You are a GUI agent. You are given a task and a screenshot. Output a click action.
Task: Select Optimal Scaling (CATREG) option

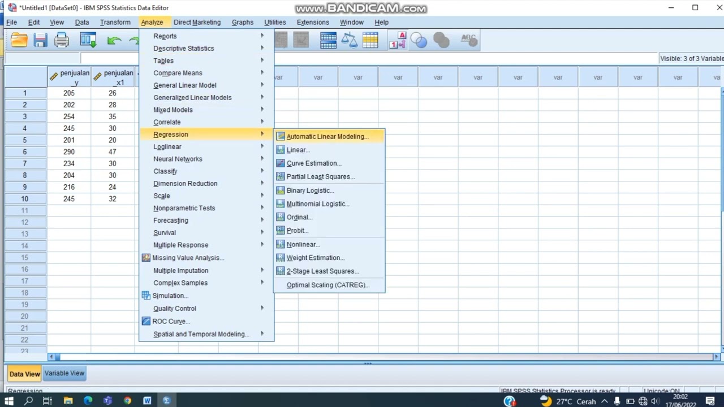point(329,285)
